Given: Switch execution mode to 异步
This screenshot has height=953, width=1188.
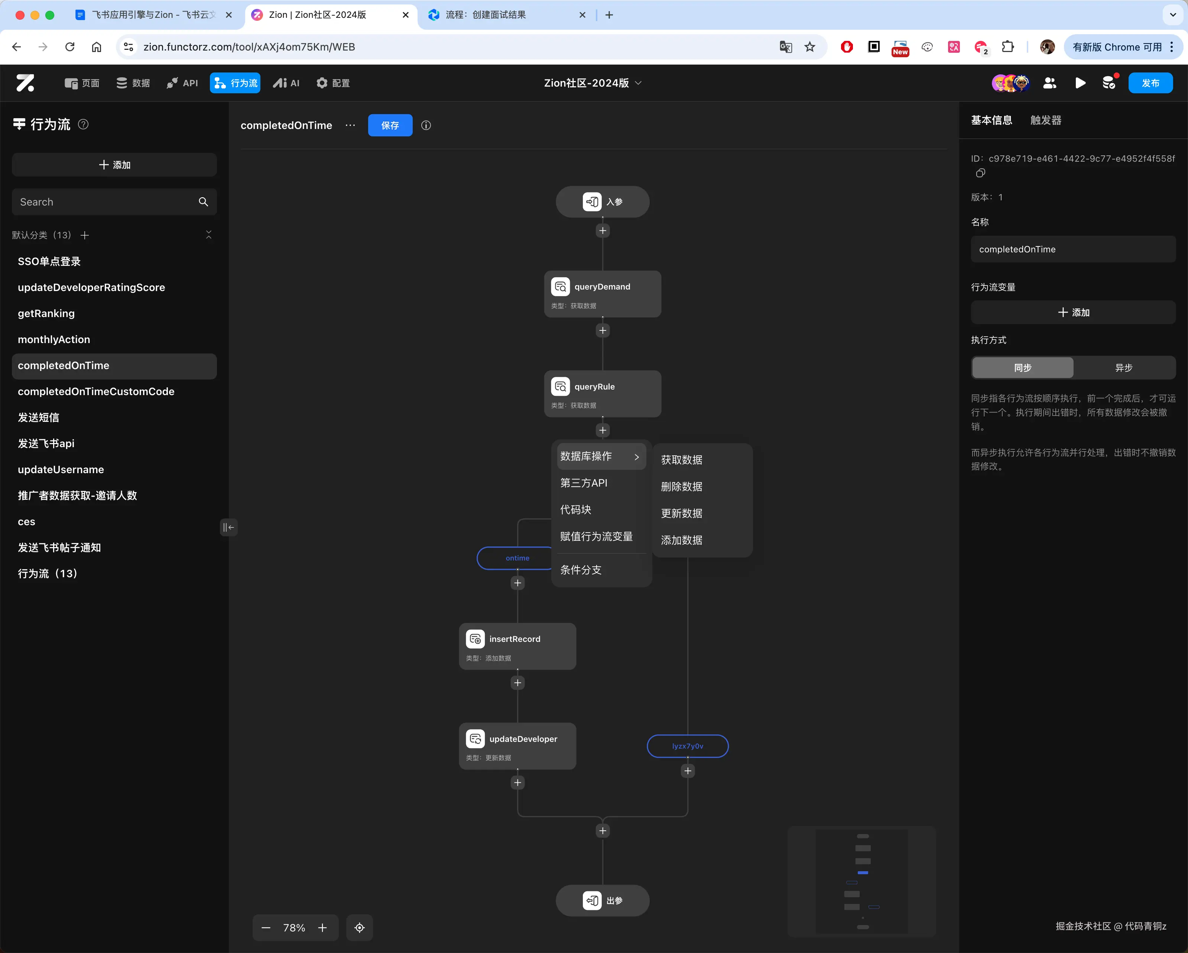Looking at the screenshot, I should [x=1123, y=368].
